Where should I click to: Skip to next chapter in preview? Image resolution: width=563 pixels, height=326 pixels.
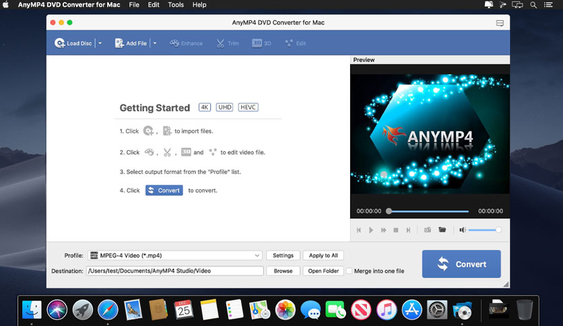408,230
